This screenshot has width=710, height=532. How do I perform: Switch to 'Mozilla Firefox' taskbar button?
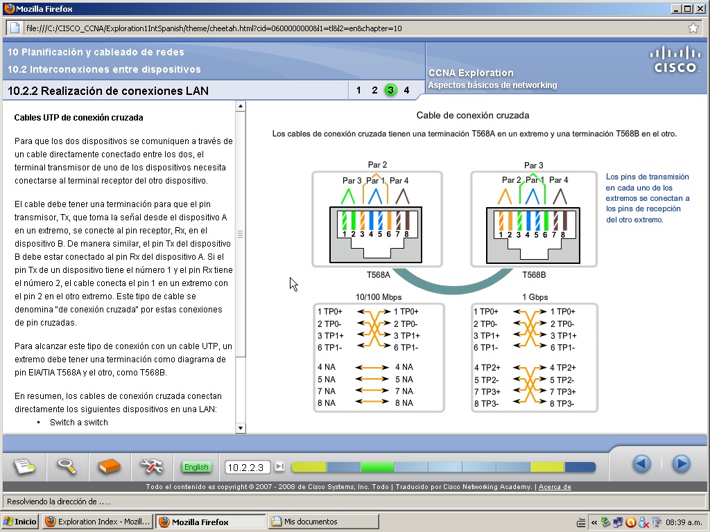point(211,522)
